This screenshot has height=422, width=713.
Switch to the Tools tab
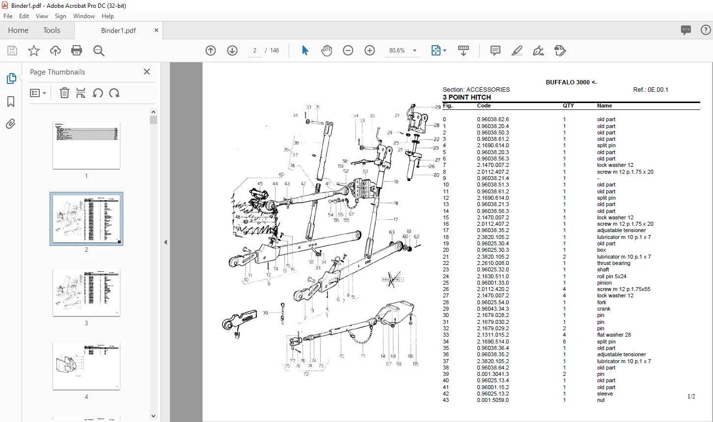(x=52, y=30)
